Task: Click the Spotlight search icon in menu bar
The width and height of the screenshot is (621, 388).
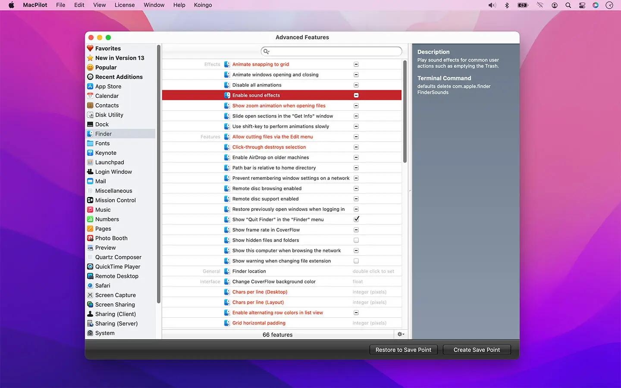Action: tap(568, 5)
